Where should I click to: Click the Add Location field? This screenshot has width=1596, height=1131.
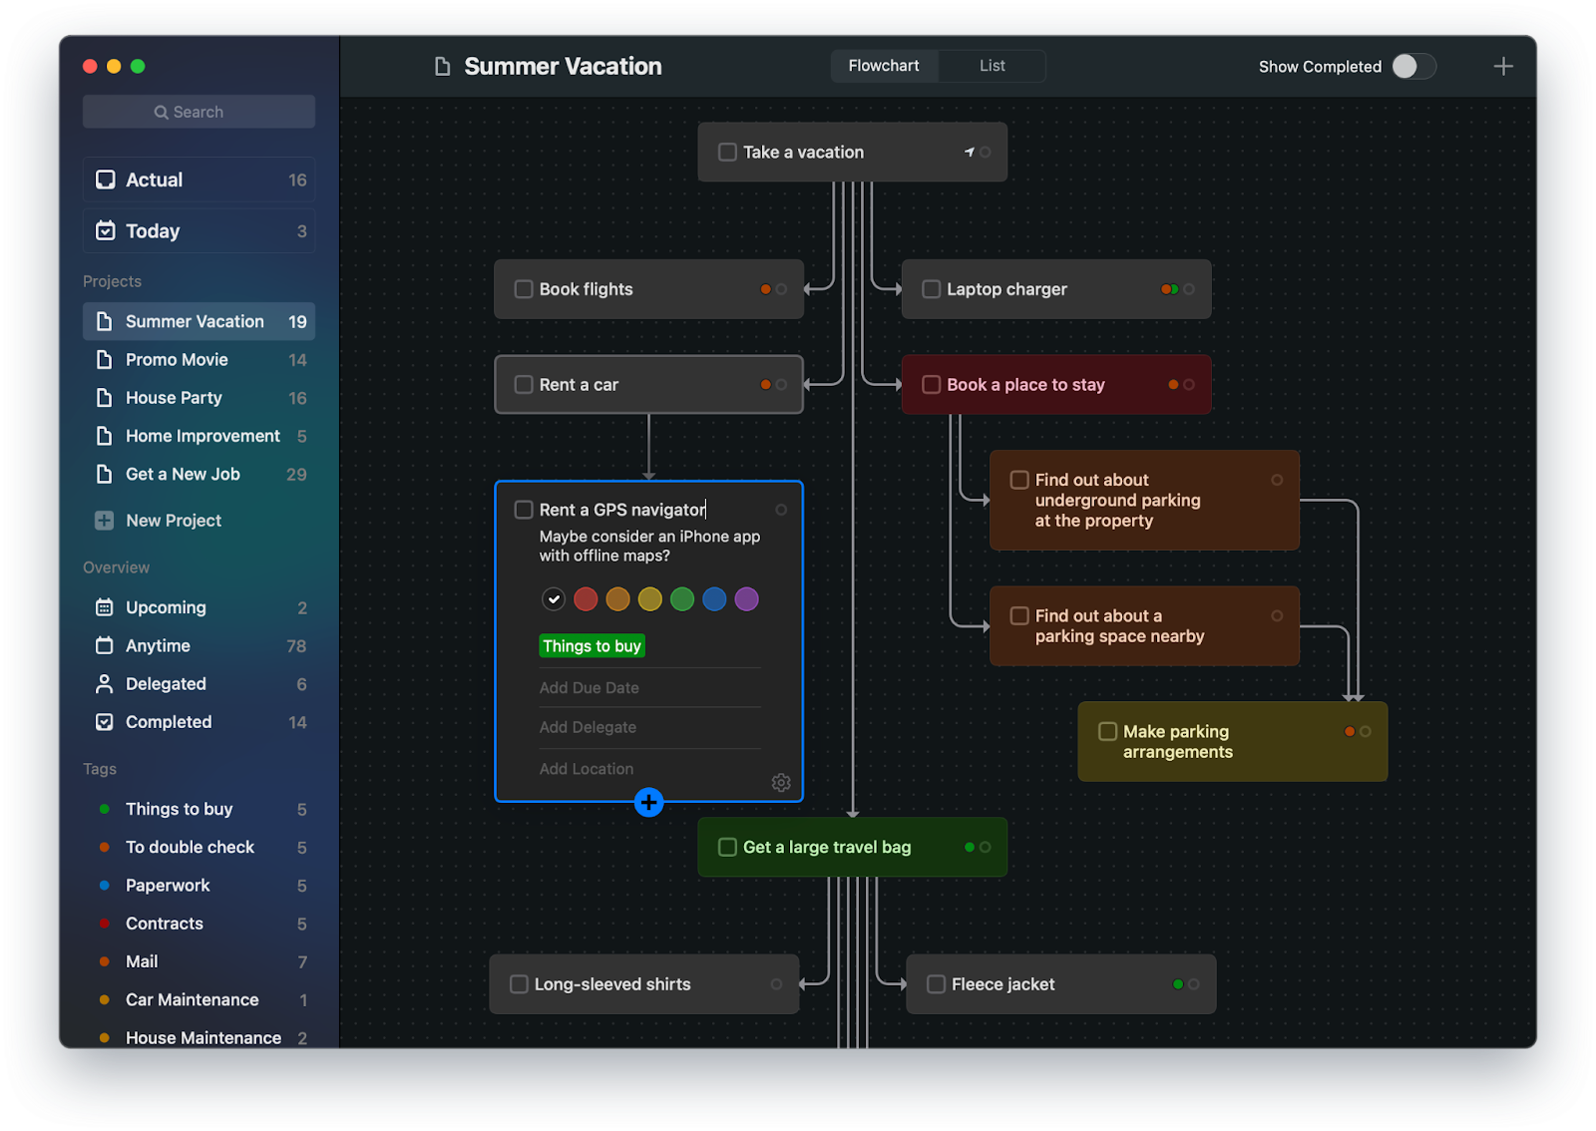pos(586,768)
